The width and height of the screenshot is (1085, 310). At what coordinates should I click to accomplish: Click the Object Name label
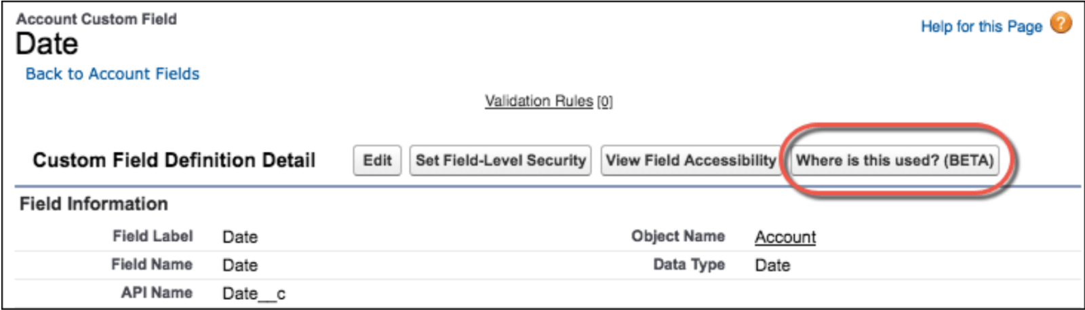(678, 236)
